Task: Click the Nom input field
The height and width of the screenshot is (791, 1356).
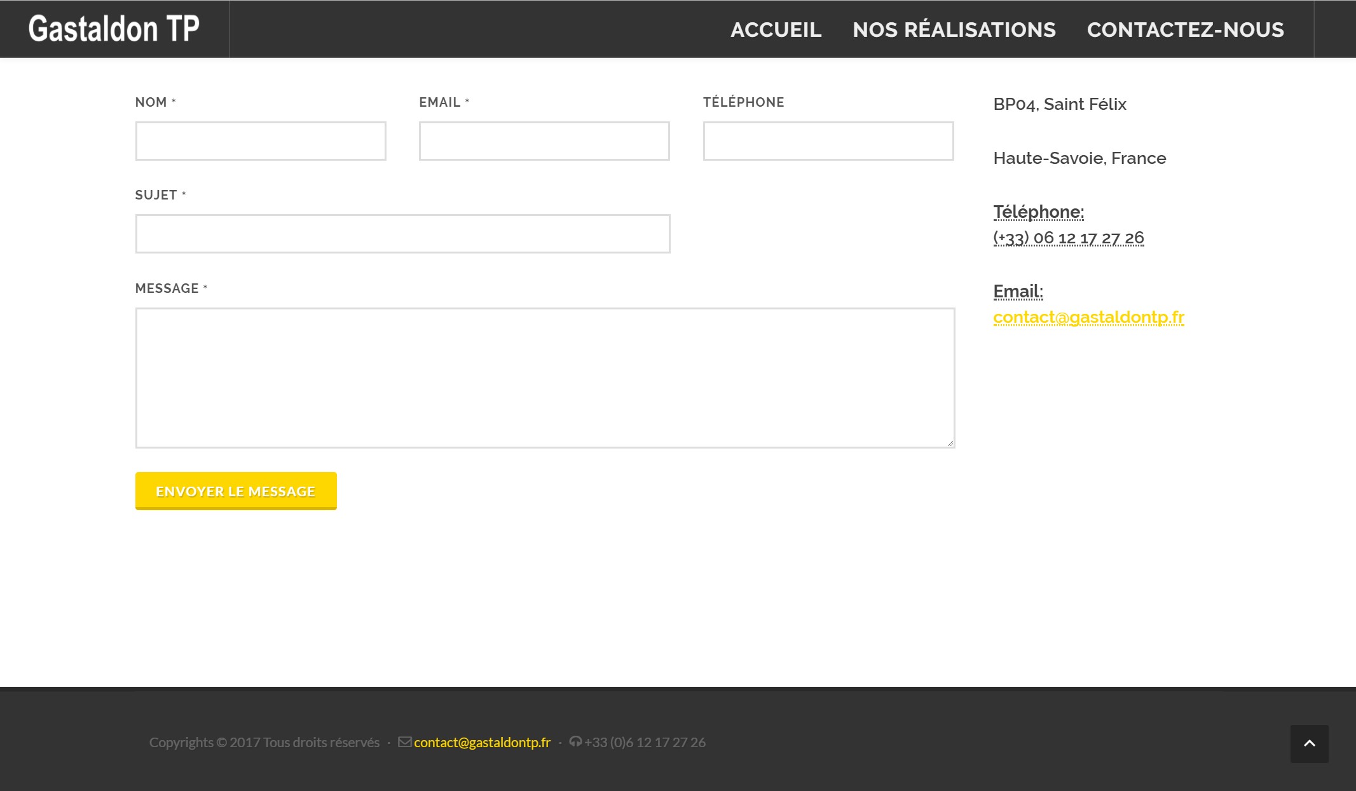Action: point(261,141)
